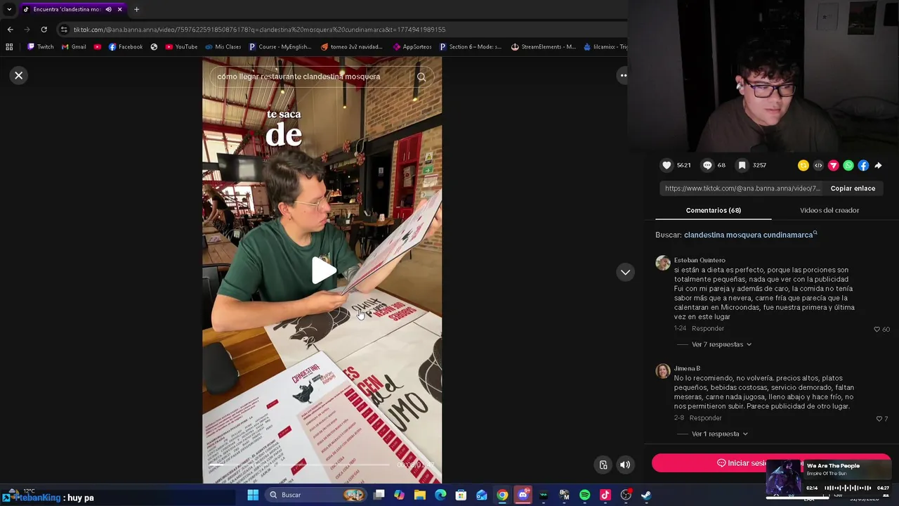Click Iniciar sesión button

pyautogui.click(x=771, y=463)
